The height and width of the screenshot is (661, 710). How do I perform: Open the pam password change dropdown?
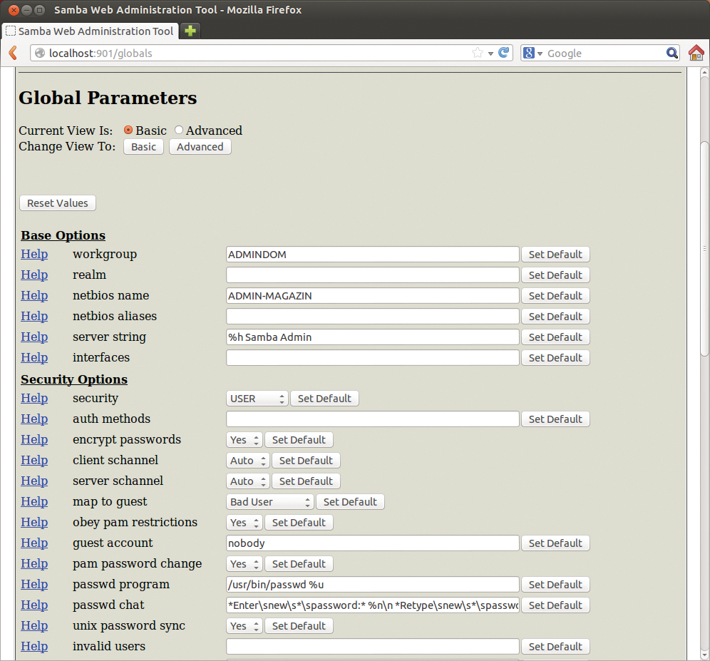pyautogui.click(x=244, y=564)
